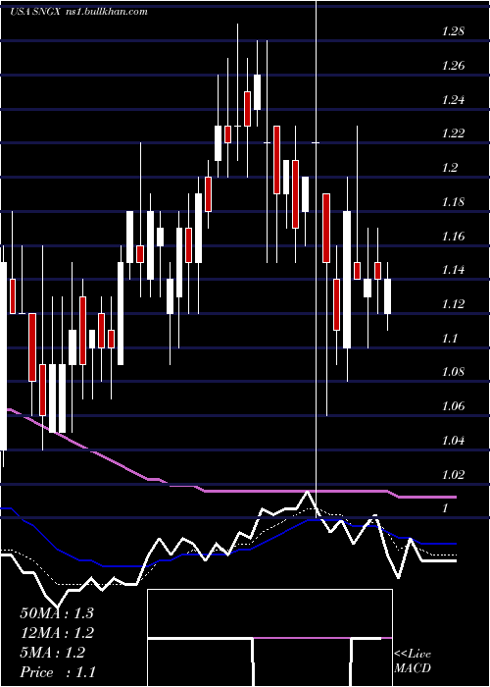
Task: Select the 50MA : 1.3 legend entry
Action: click(57, 613)
